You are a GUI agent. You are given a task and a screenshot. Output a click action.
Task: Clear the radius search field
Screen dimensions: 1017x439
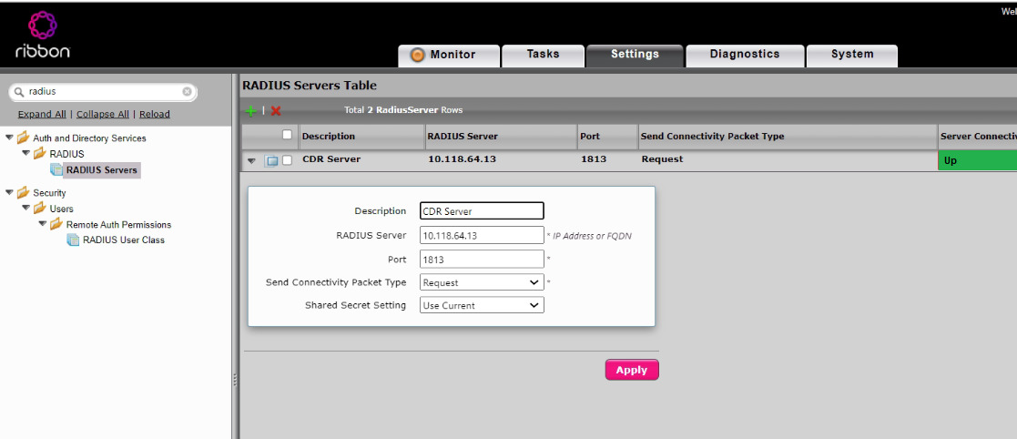[x=187, y=92]
